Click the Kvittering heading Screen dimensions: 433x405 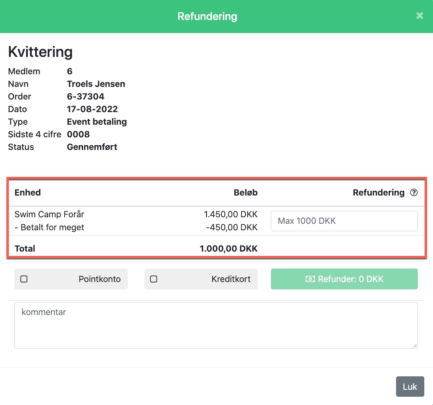[40, 52]
